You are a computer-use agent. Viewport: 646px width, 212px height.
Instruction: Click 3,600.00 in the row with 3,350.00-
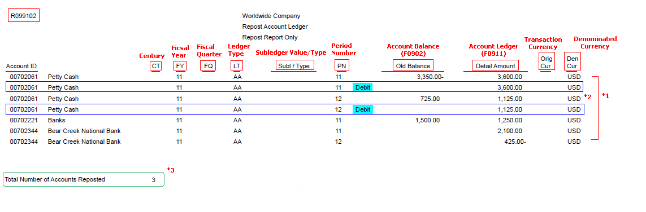tap(509, 77)
